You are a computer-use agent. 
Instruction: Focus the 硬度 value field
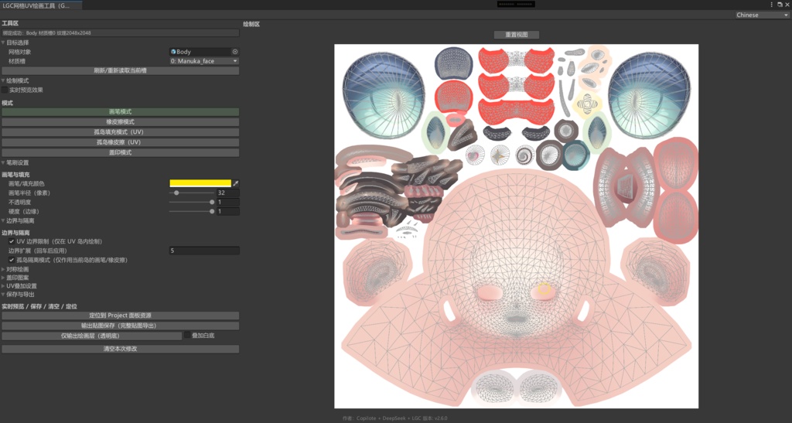(228, 212)
